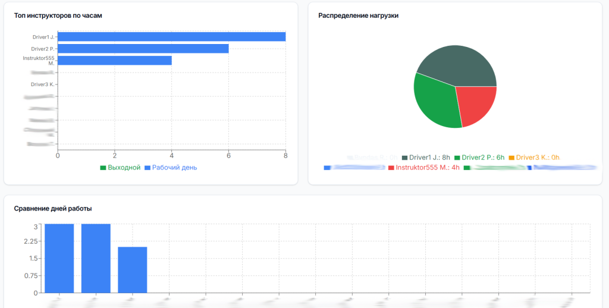Click the first bar in Сравнение дней работы

59,259
